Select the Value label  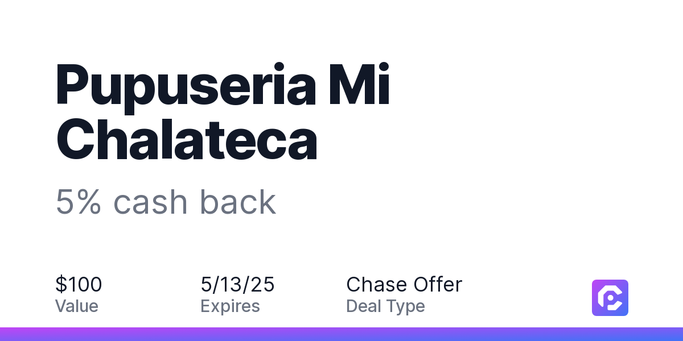pyautogui.click(x=77, y=306)
